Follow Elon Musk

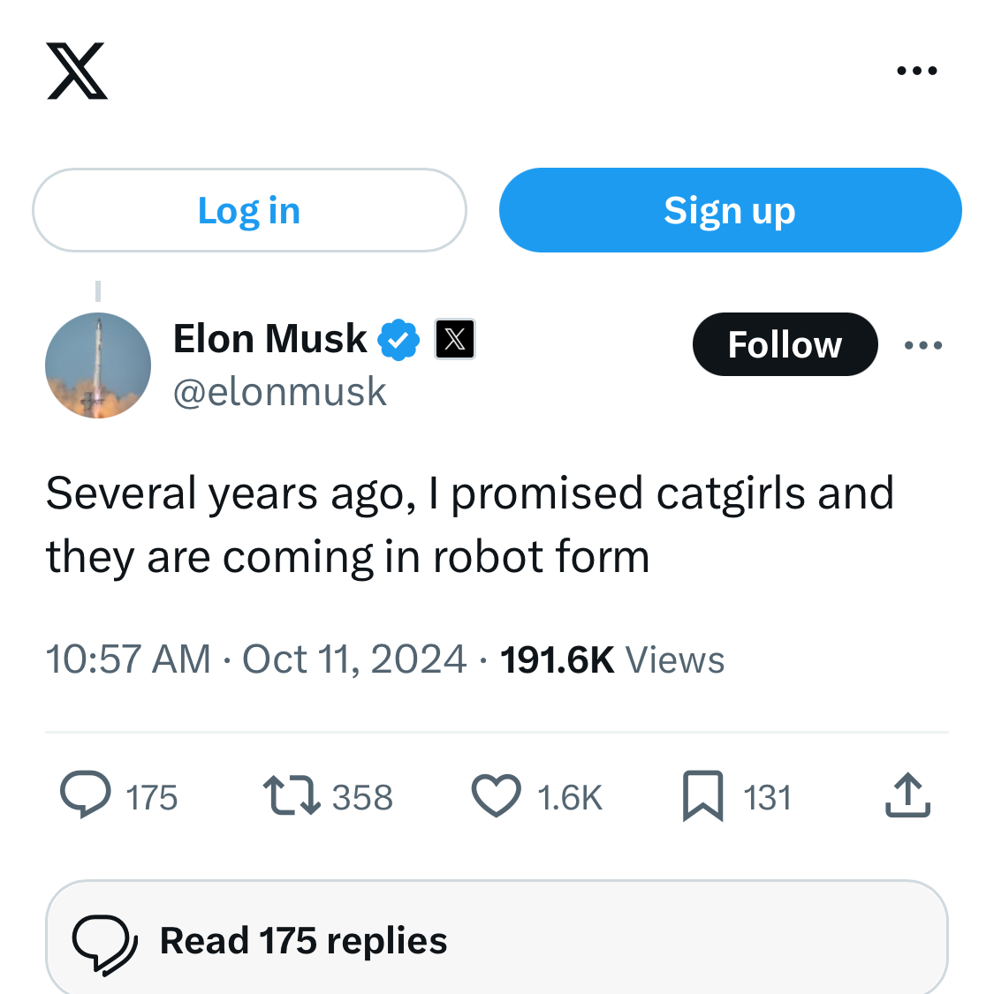pos(785,344)
